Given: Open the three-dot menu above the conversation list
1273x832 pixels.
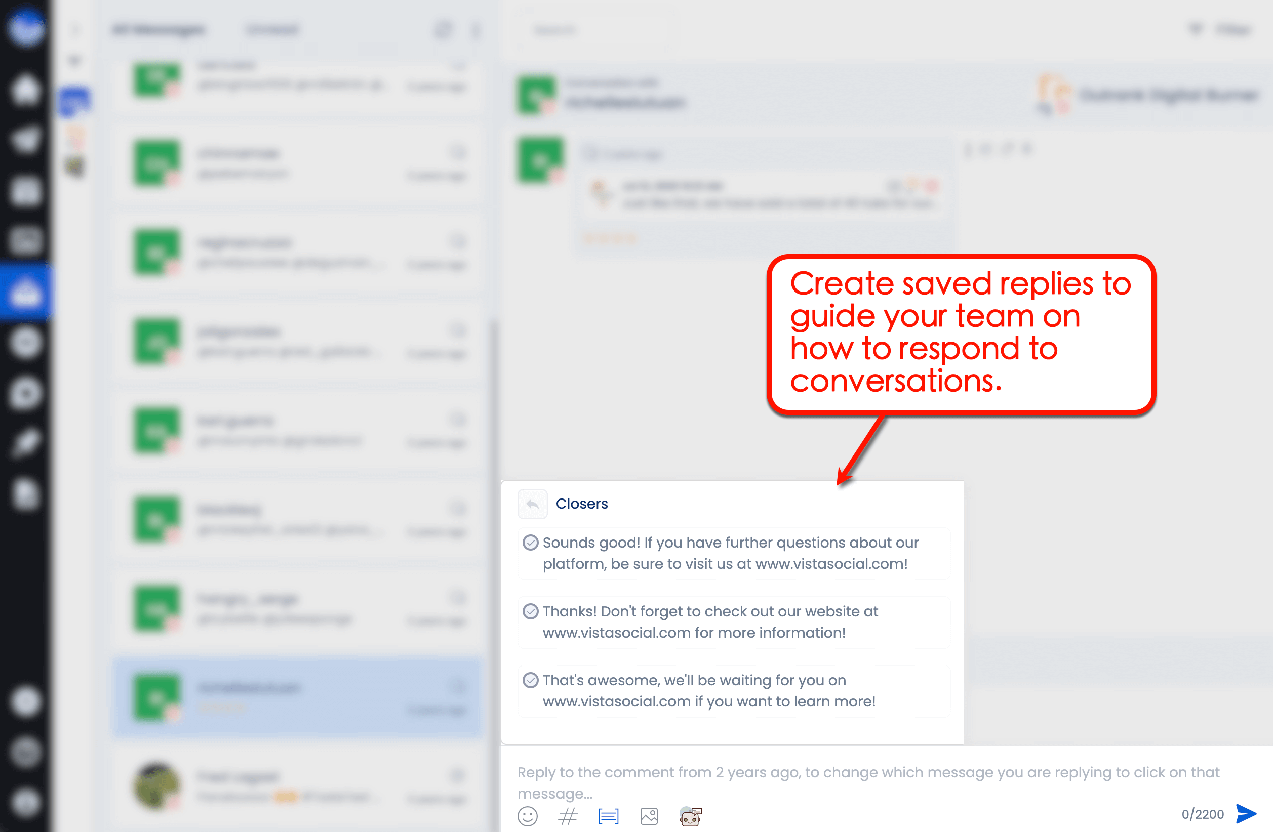Looking at the screenshot, I should (x=475, y=30).
